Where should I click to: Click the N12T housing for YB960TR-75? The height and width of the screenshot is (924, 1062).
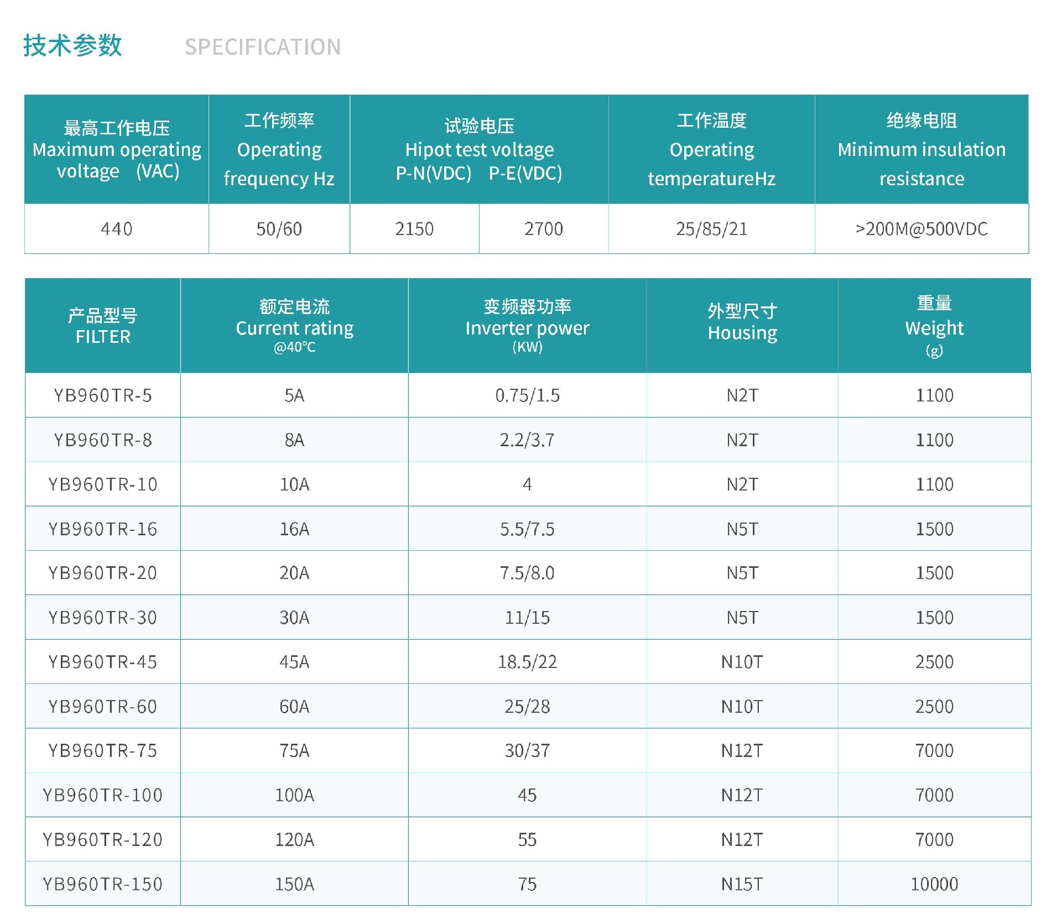point(742,751)
